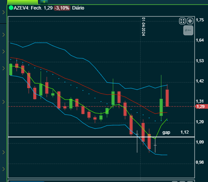Screen dimensions: 208x182
Task: Click the 1,75 price axis label
Action: (200, 20)
